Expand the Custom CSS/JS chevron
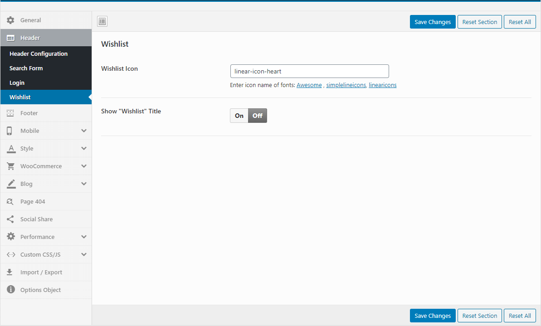The height and width of the screenshot is (326, 541). 84,255
